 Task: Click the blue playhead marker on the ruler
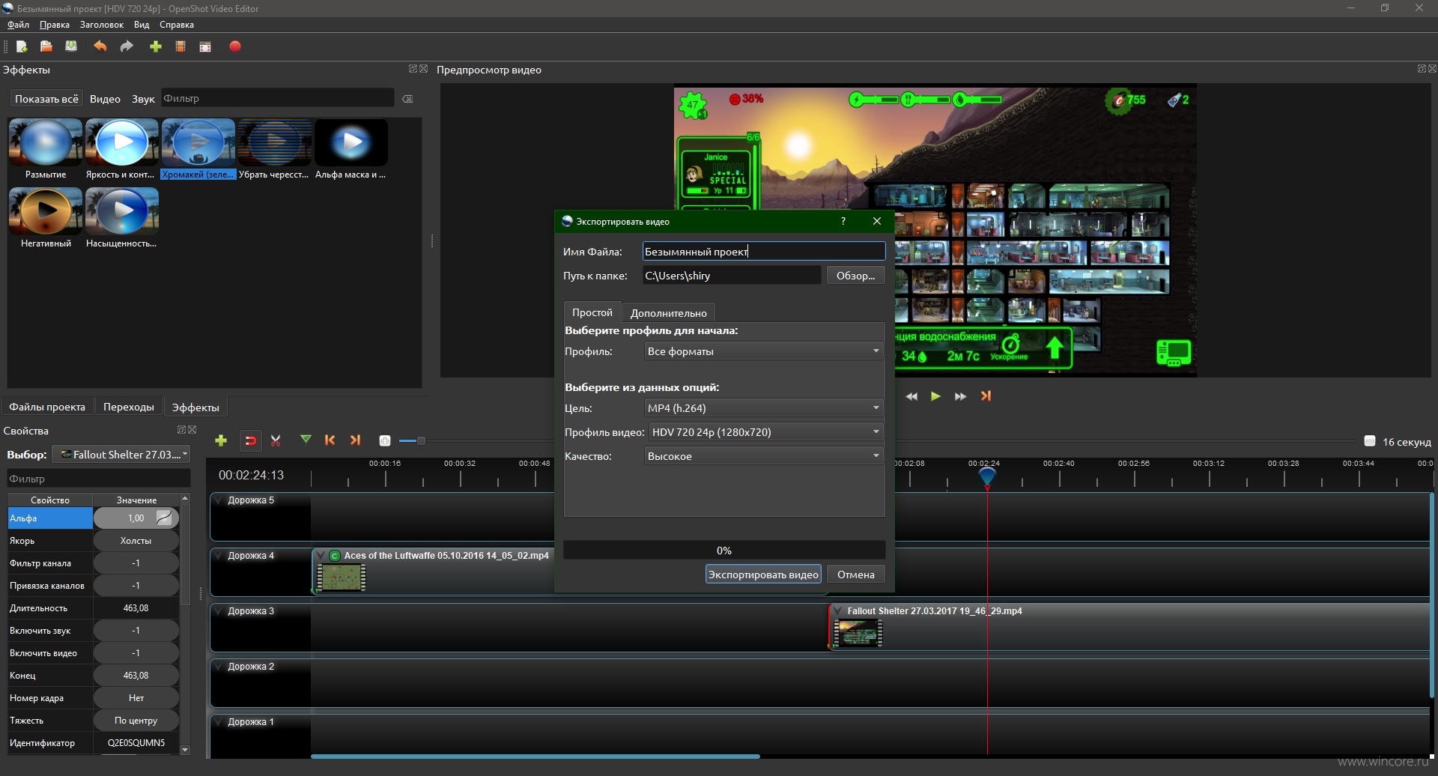click(987, 476)
